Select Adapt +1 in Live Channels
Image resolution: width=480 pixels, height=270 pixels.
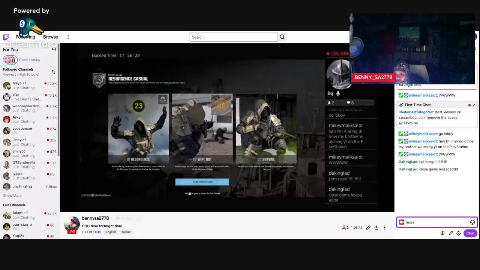(30, 215)
